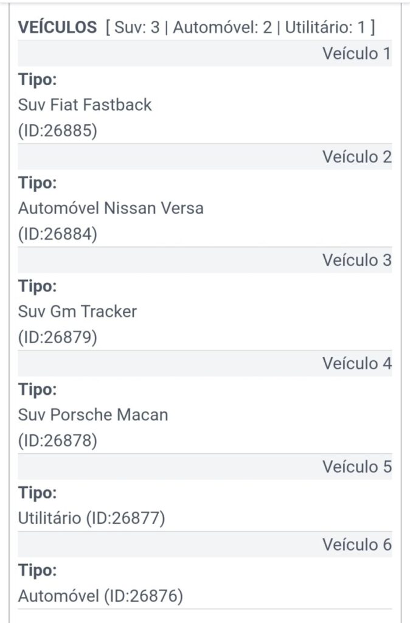Click the Utilitário (ID:26877) entry

point(92,518)
